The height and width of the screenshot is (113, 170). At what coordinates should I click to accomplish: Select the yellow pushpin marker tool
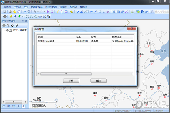point(11,16)
